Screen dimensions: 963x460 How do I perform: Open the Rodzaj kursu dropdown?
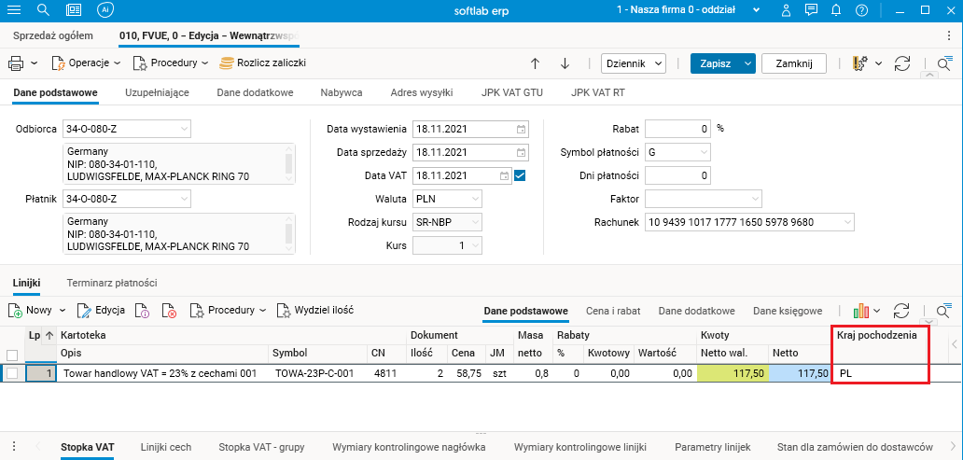point(475,222)
